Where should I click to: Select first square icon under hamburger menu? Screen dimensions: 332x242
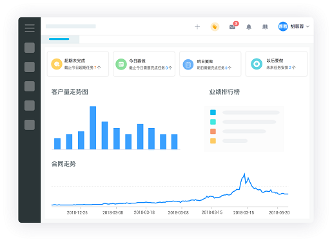click(x=30, y=48)
